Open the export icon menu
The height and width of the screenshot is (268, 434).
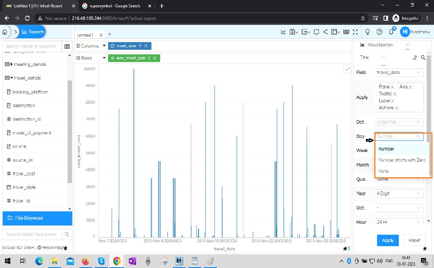[306, 32]
